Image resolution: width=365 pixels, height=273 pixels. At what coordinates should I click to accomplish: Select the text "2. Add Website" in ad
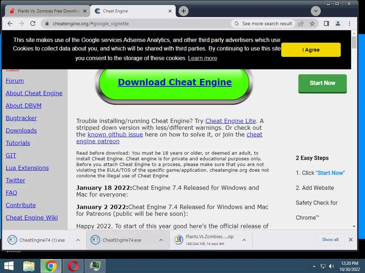coord(315,188)
